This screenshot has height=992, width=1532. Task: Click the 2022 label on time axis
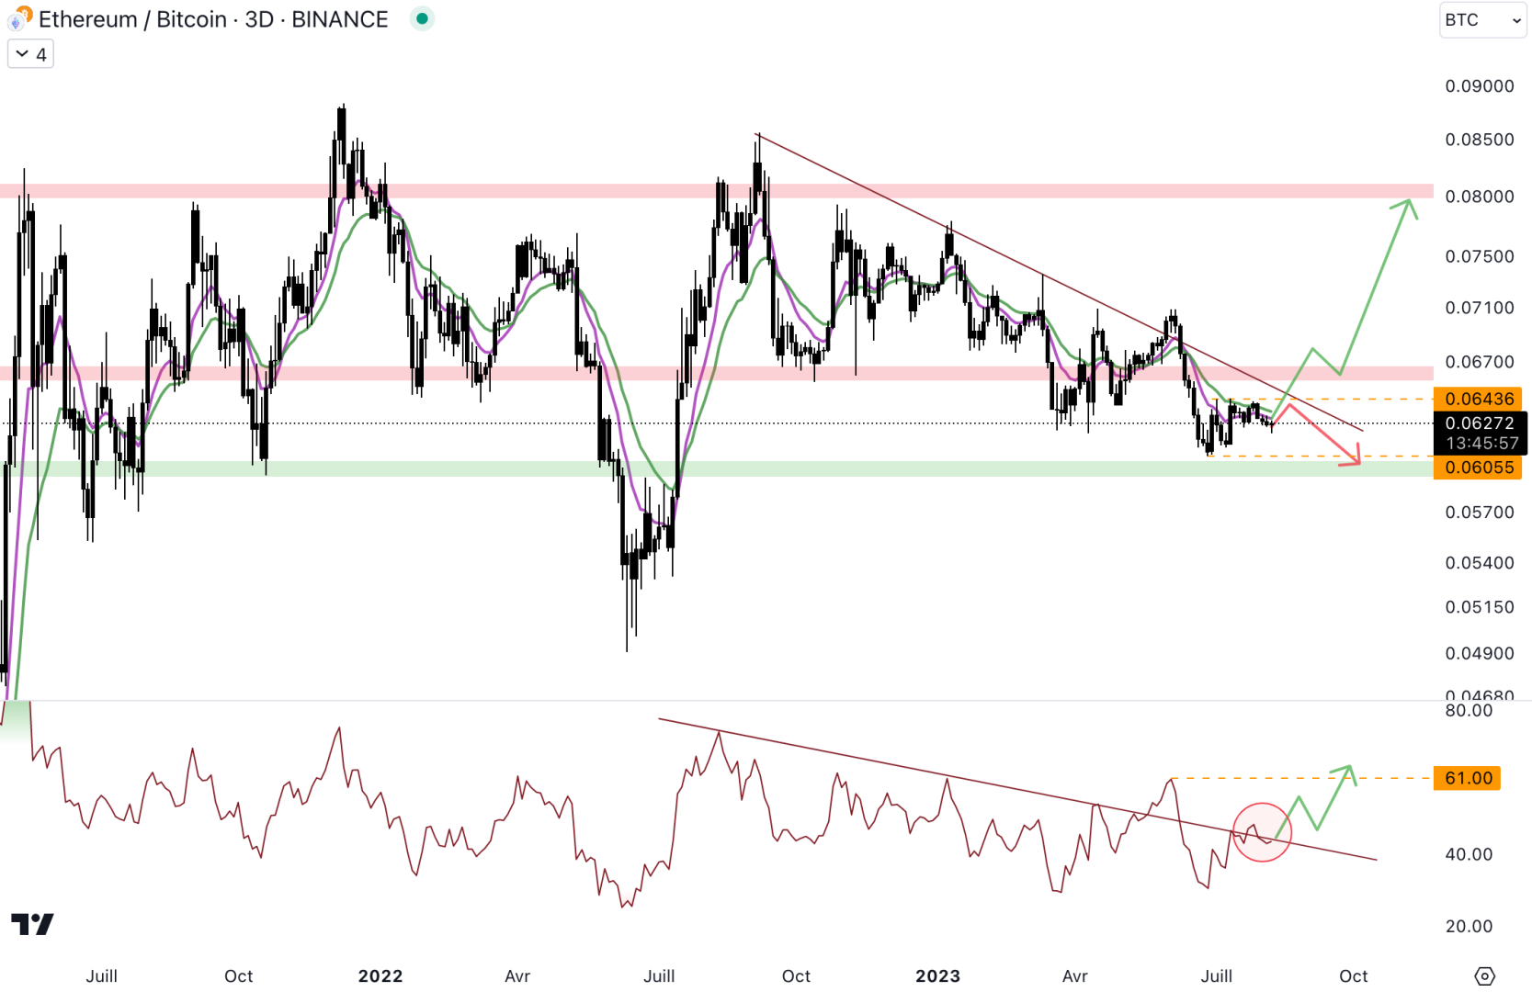click(x=380, y=975)
